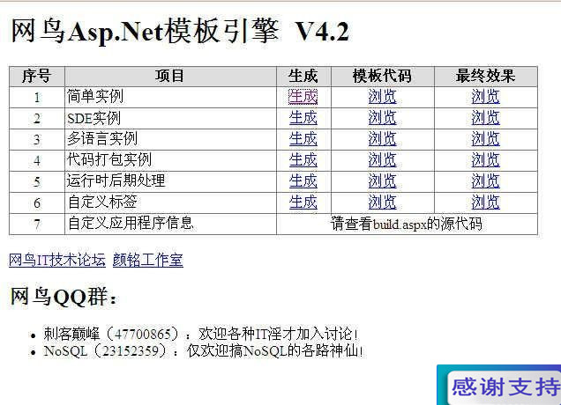Click 生成 link for 运行时后期处理
This screenshot has width=561, height=405.
click(303, 181)
